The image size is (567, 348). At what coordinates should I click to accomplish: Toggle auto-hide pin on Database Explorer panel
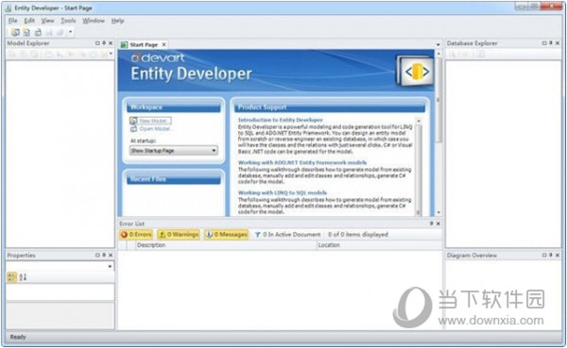tap(551, 43)
